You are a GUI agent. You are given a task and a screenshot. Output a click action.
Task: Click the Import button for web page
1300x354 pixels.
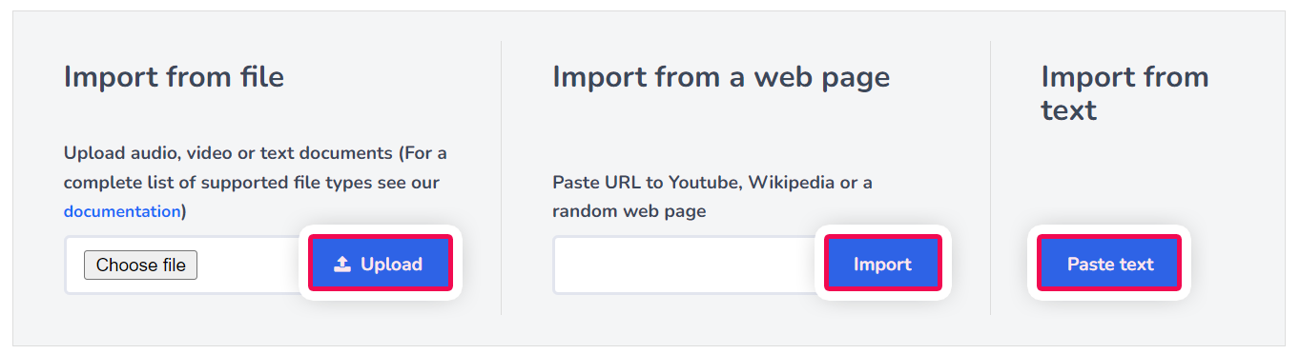pyautogui.click(x=882, y=264)
